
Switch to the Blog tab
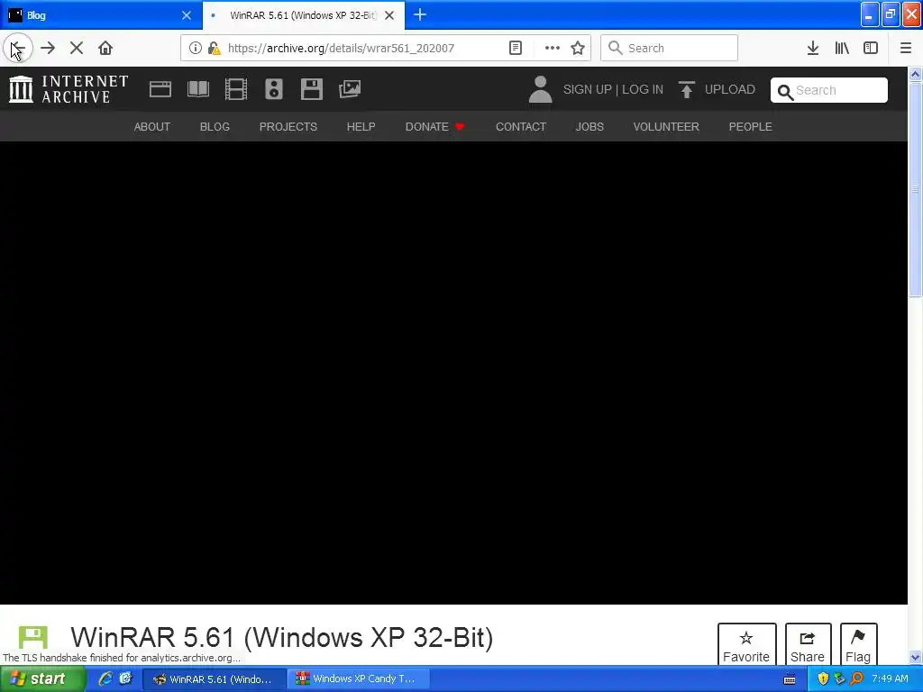pos(101,15)
